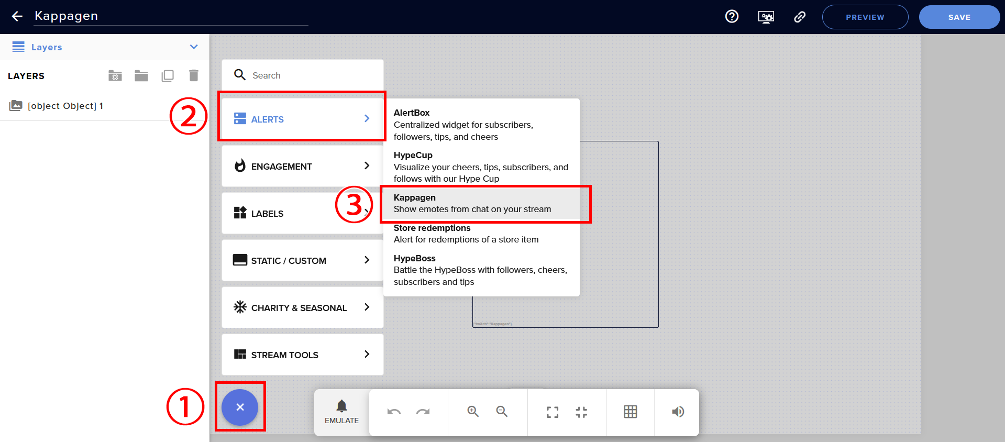Collapse the Layers panel chevron
The height and width of the screenshot is (442, 1005).
coord(194,47)
